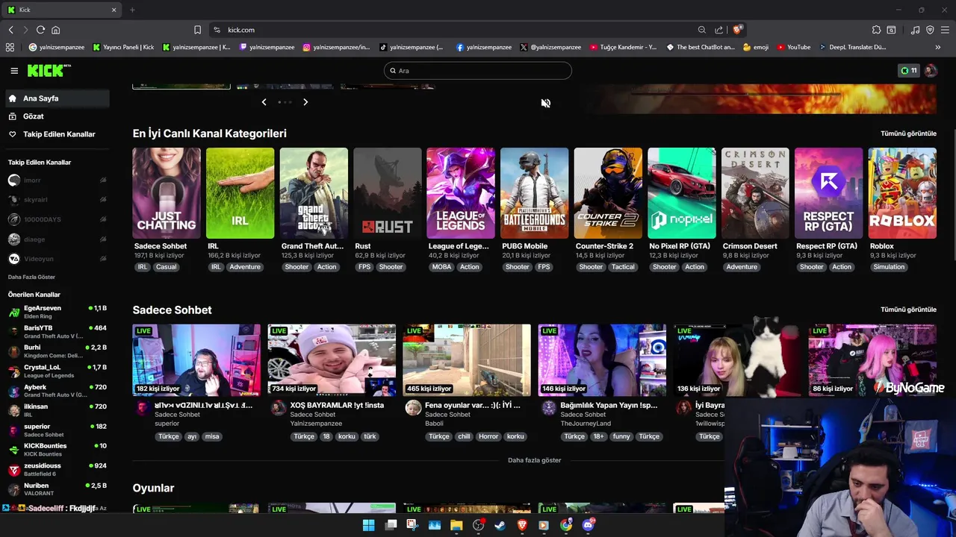Viewport: 956px width, 537px height.
Task: Open browser home page button
Action: pyautogui.click(x=55, y=30)
